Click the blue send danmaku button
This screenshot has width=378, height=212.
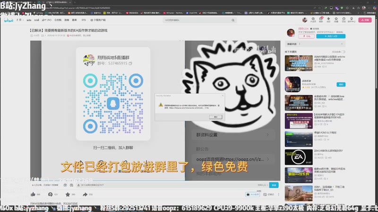point(274,185)
